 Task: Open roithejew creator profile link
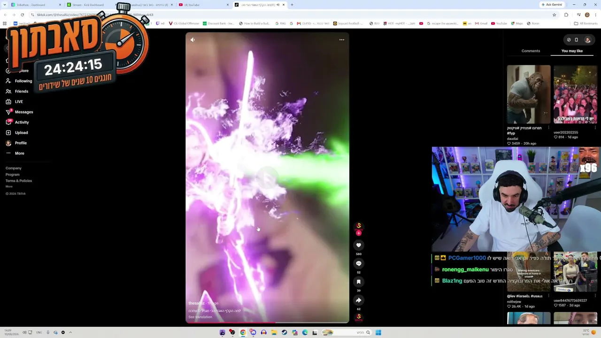pos(514,301)
